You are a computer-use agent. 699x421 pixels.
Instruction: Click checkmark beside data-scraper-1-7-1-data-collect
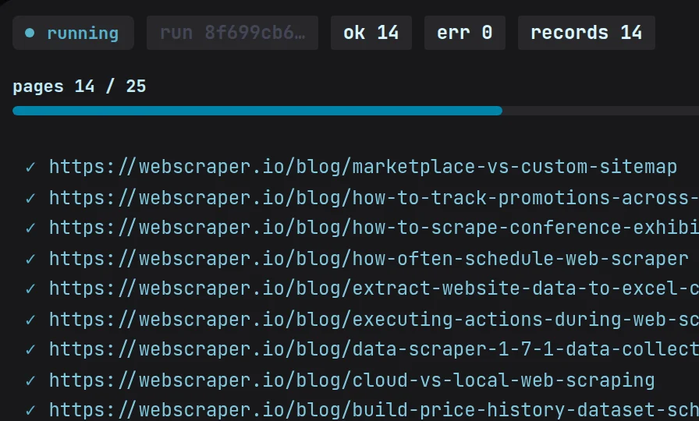point(30,350)
